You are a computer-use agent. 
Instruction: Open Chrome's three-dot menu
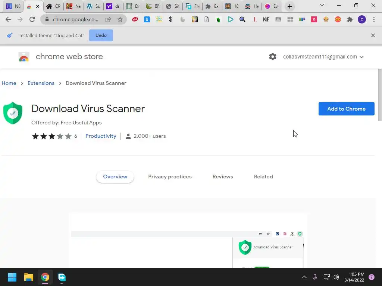374,19
